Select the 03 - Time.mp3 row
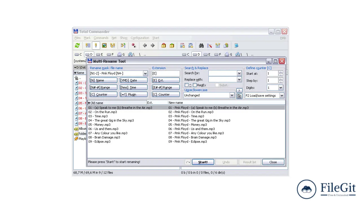This screenshot has height=203, width=361. click(186, 116)
